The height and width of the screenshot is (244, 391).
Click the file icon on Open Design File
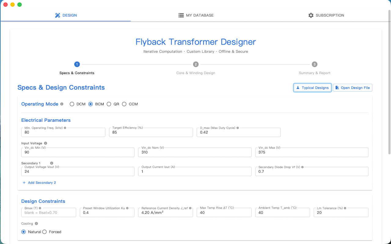coord(337,88)
